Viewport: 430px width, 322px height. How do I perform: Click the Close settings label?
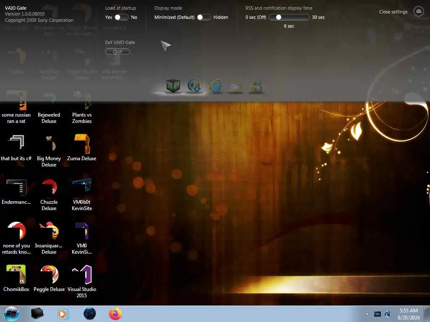(393, 12)
